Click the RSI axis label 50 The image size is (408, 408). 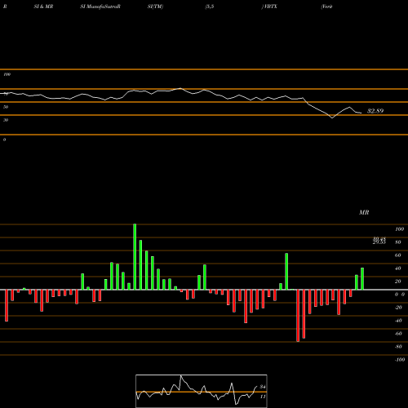pos(6,107)
